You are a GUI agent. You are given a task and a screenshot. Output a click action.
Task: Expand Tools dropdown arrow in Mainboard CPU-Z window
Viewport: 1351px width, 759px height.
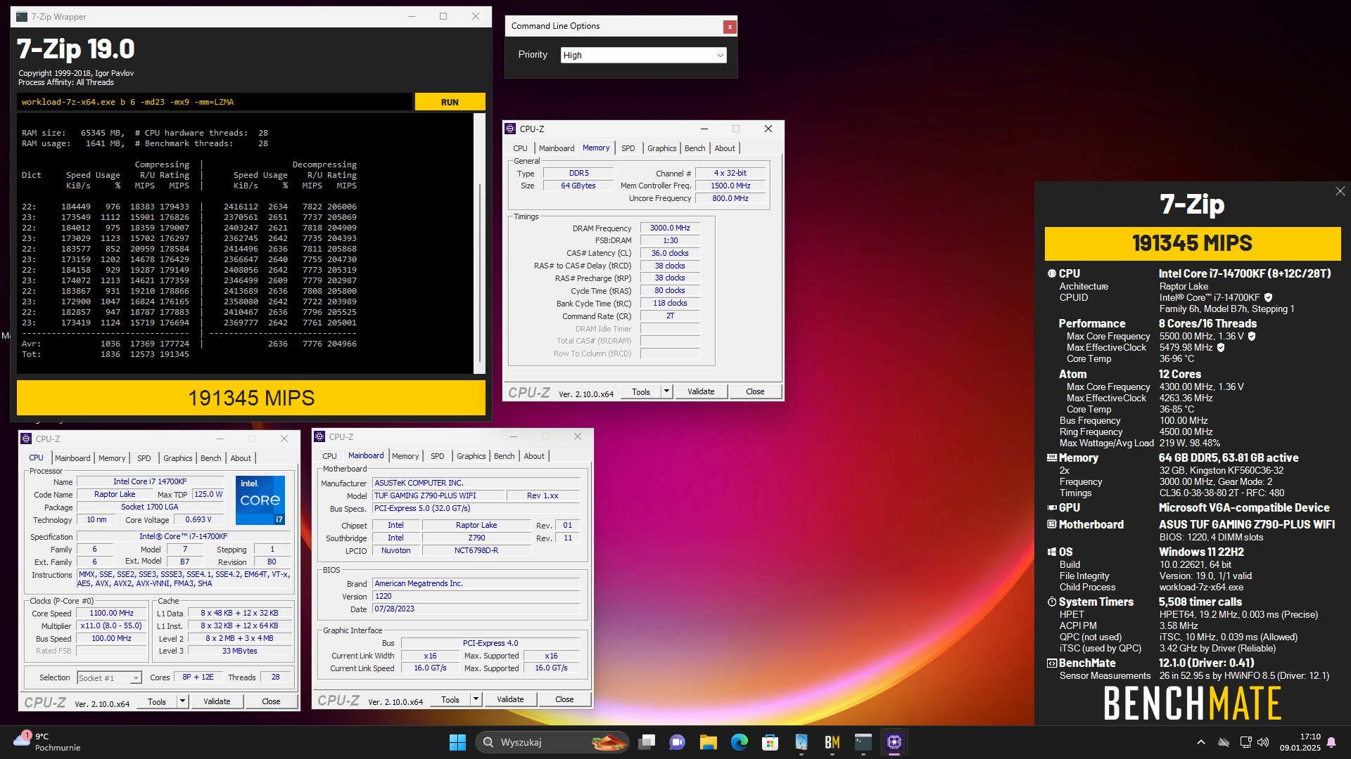[476, 699]
